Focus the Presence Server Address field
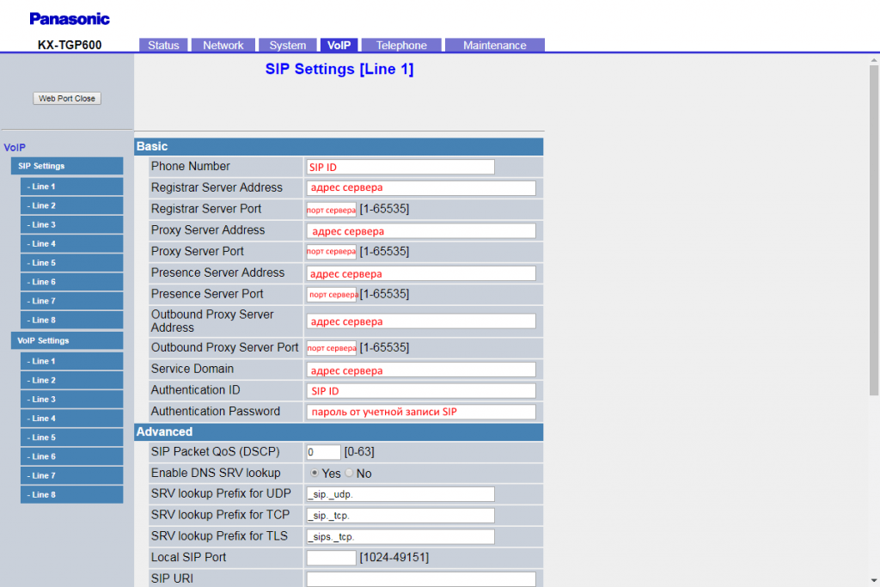The image size is (880, 587). tap(421, 273)
